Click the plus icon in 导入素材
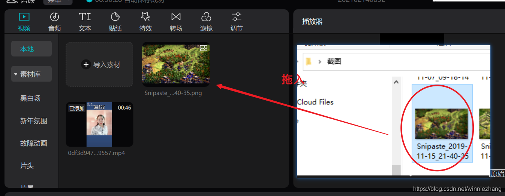The image size is (505, 196). pos(86,65)
